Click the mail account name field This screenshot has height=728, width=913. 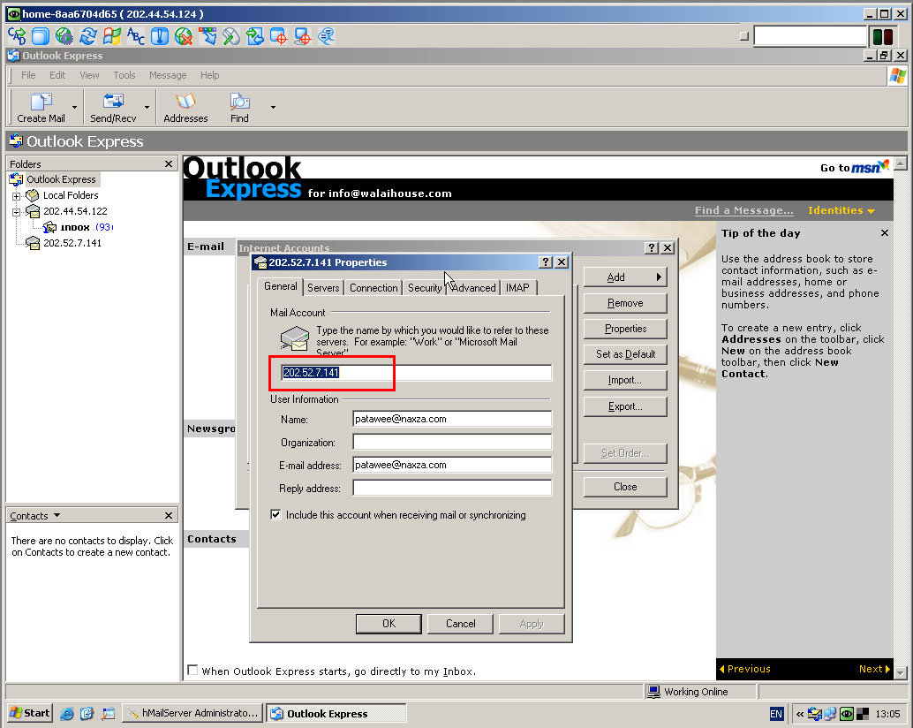coord(416,373)
